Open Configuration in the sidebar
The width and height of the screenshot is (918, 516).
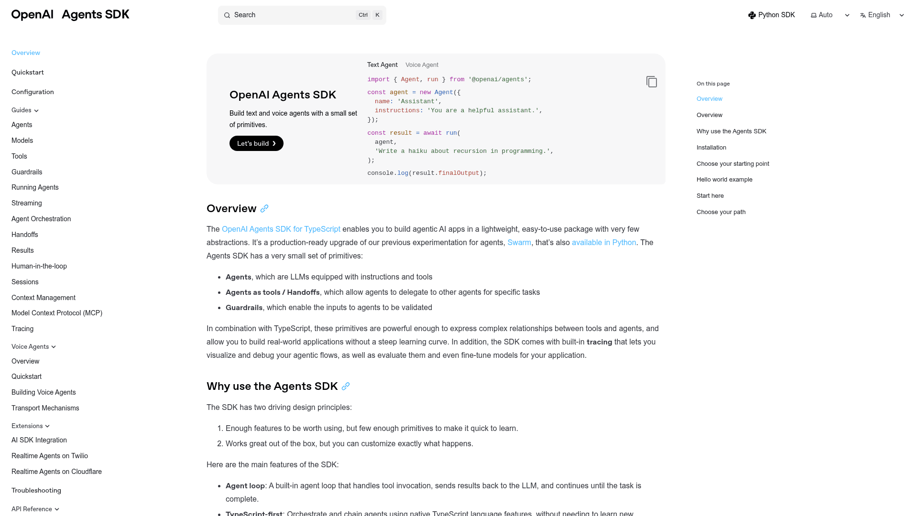33,92
